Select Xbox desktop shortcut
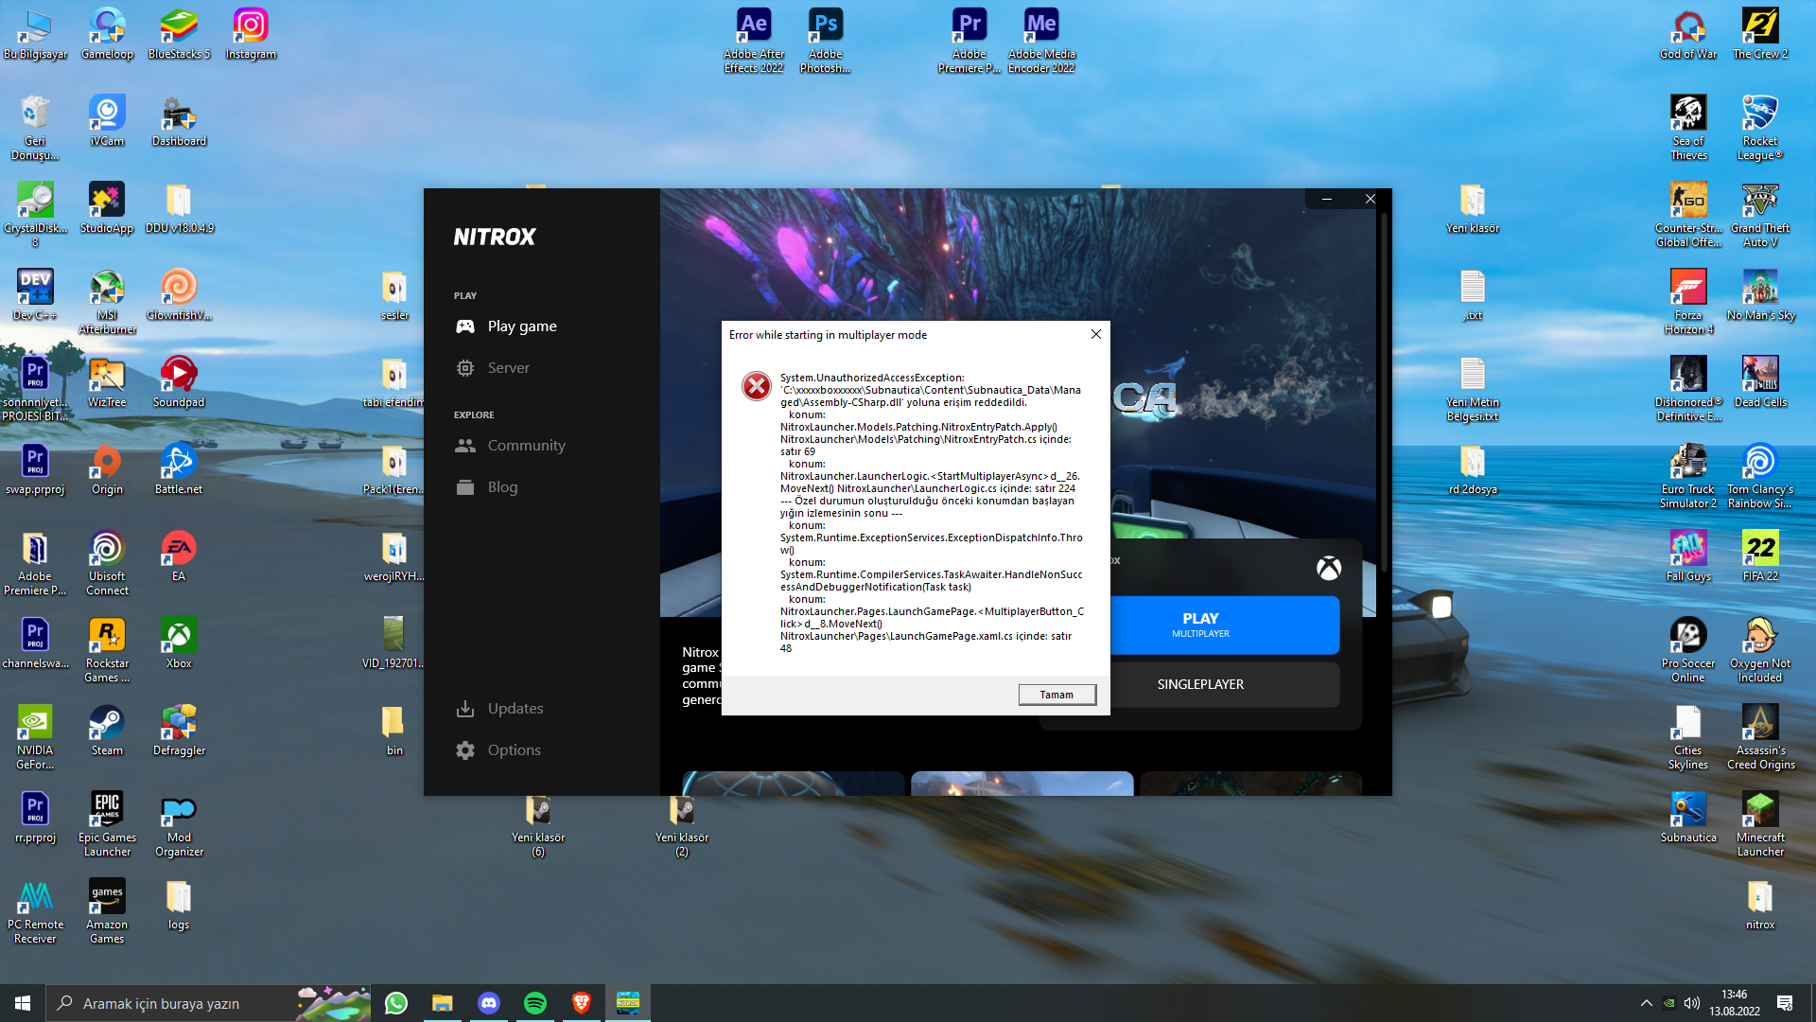This screenshot has height=1022, width=1816. 179,643
